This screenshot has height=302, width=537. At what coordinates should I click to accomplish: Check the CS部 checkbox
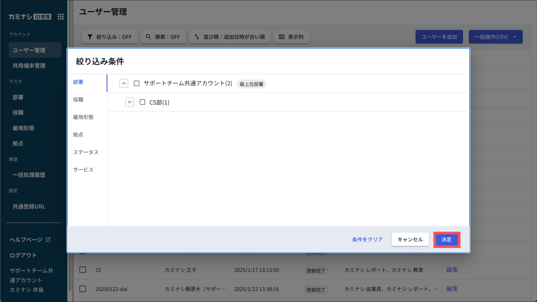click(142, 102)
